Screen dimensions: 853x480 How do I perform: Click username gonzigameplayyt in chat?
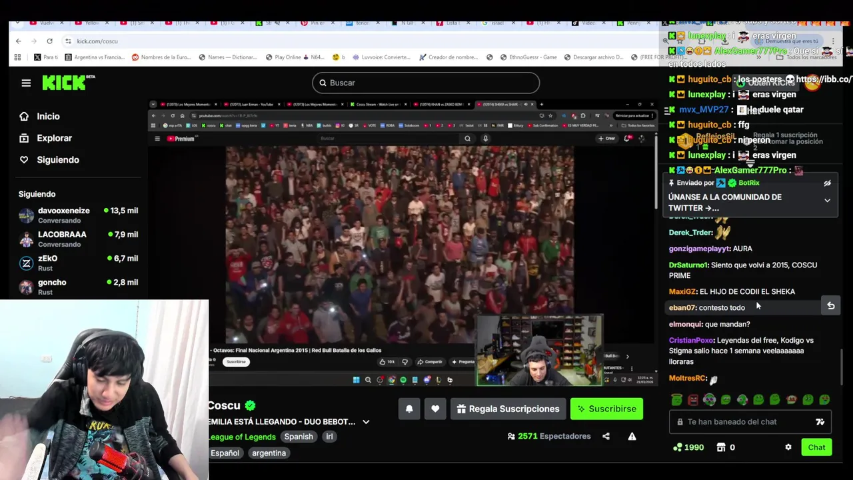click(699, 249)
